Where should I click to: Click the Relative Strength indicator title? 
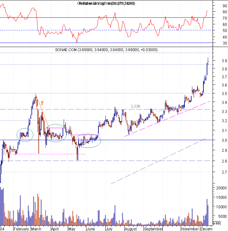[106, 3]
